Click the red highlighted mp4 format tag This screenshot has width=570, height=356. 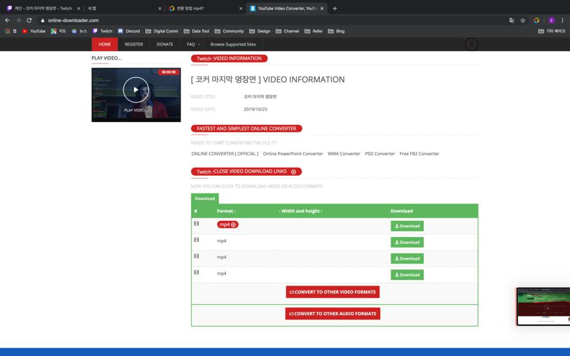[x=228, y=225]
